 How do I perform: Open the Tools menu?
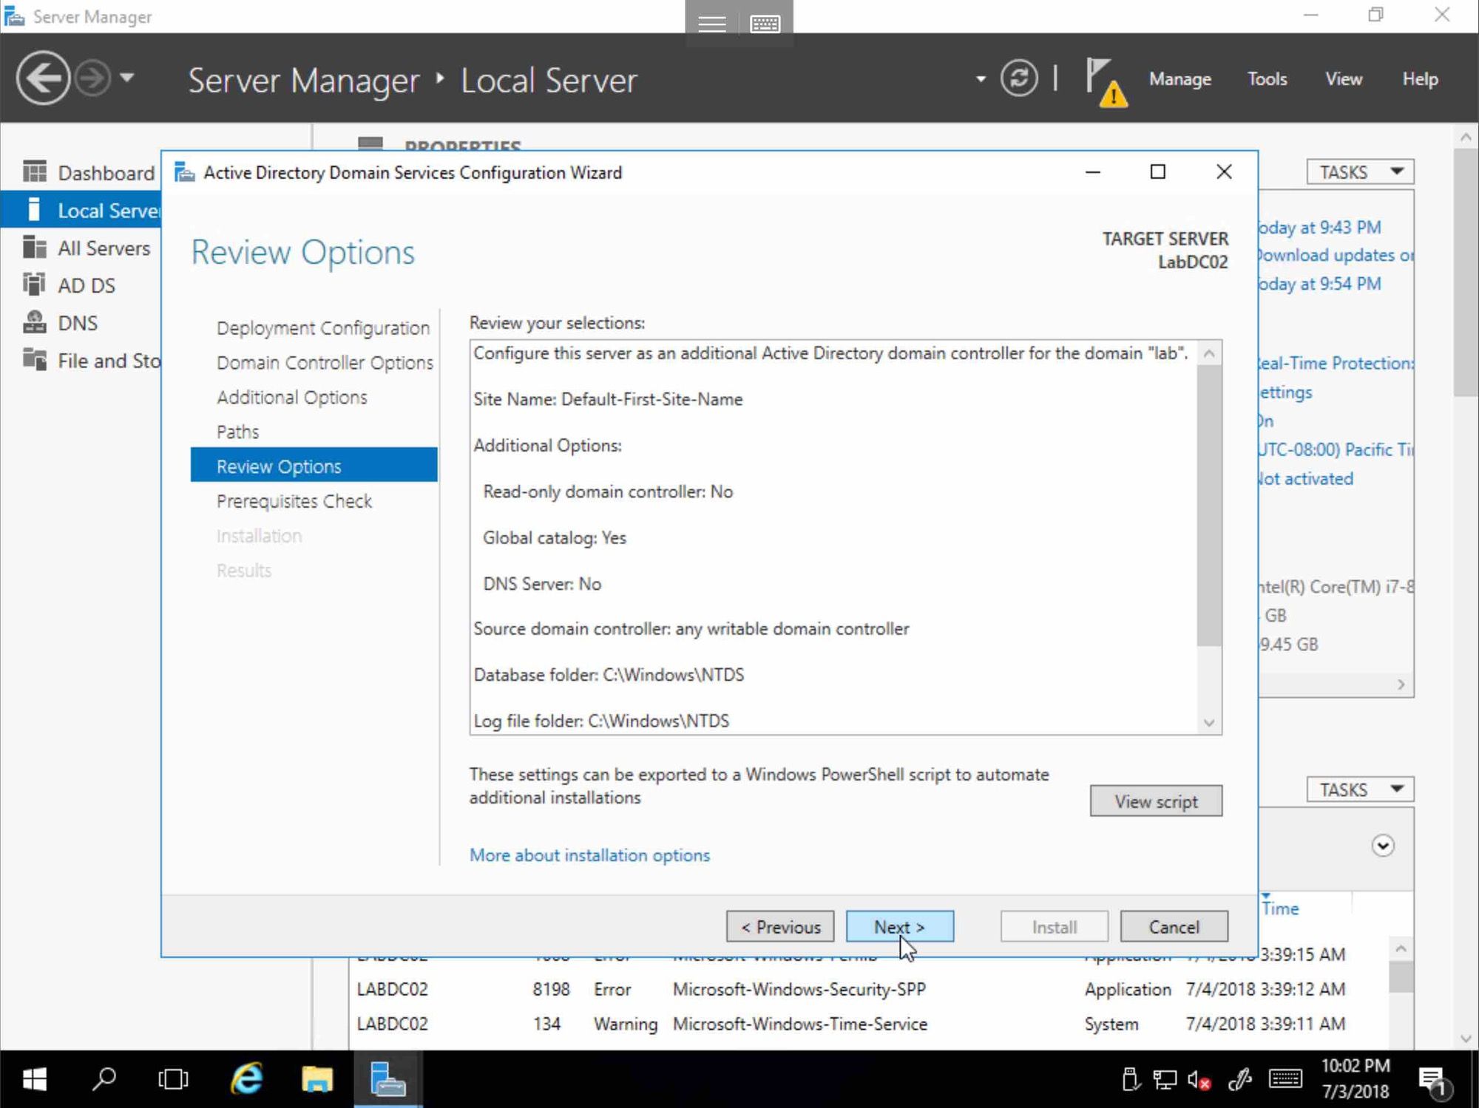(x=1267, y=79)
